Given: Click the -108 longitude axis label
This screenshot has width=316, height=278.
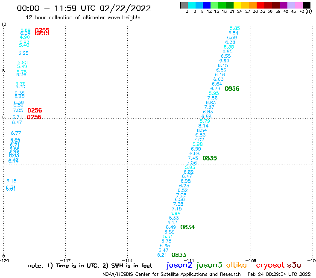Looking at the screenshot, I should point(251,260).
